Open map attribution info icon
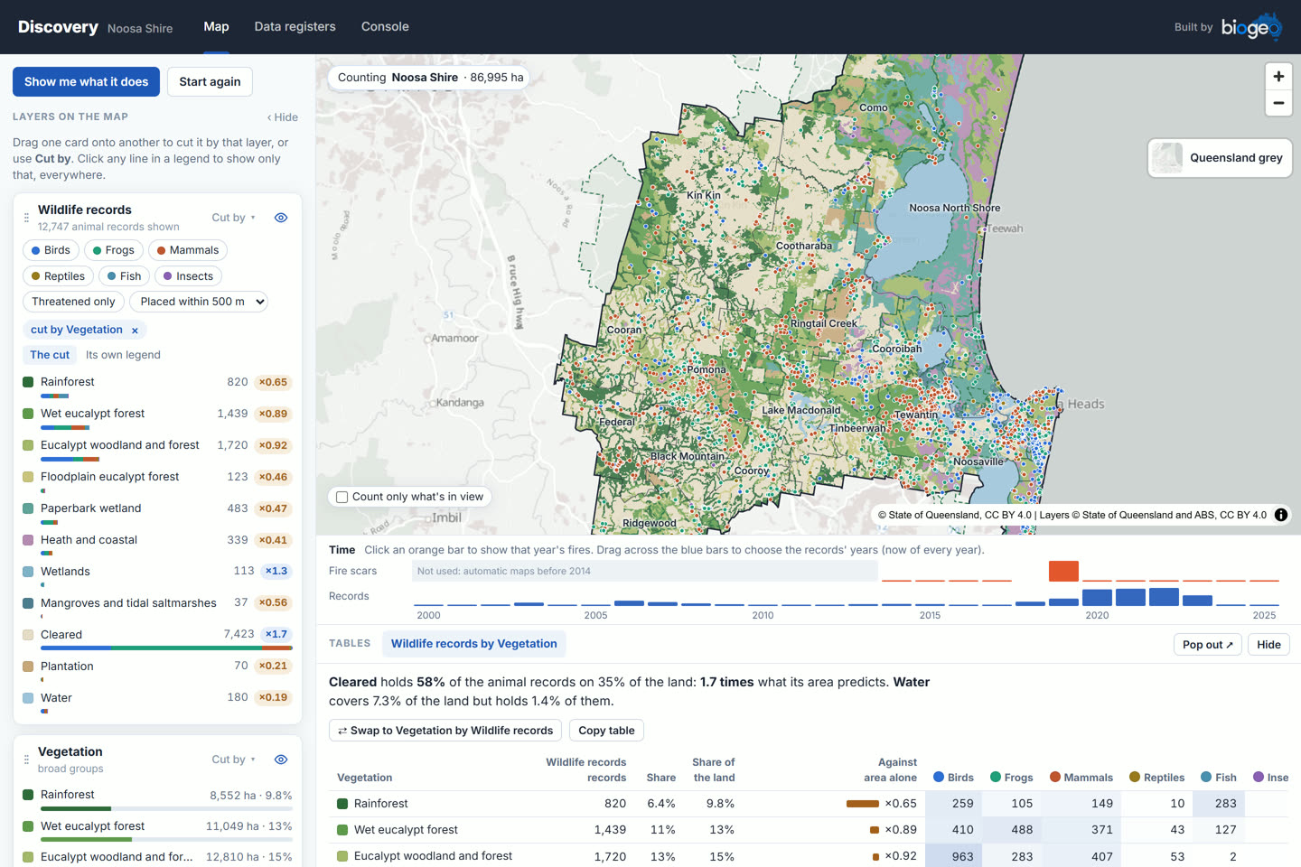The height and width of the screenshot is (867, 1301). [1280, 515]
